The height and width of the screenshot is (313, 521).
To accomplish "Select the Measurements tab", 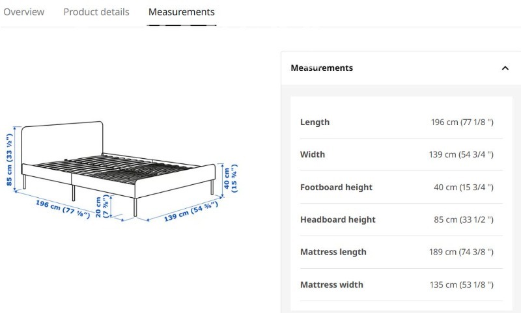I will click(x=182, y=12).
